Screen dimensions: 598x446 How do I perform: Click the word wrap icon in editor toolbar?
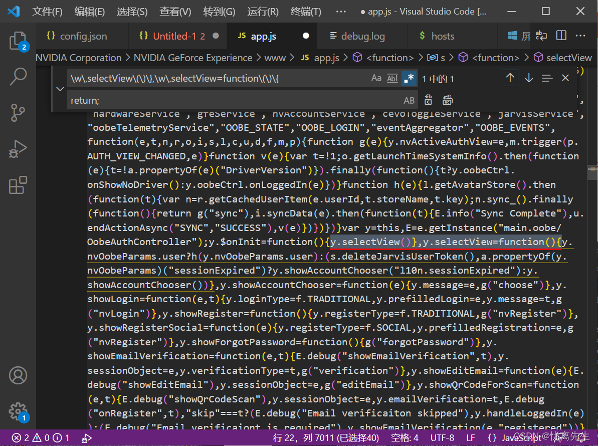click(x=541, y=36)
